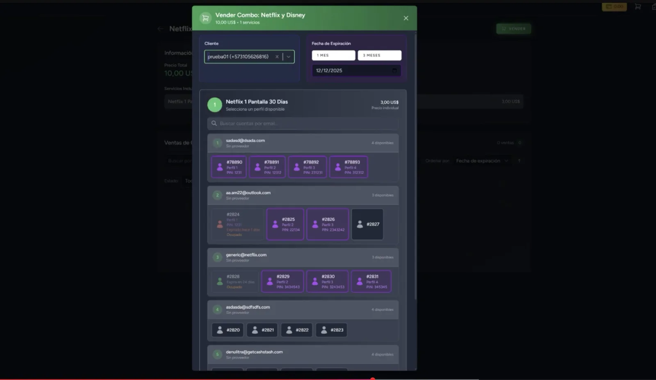Close the Vender Combo dialog
The width and height of the screenshot is (656, 380).
coord(406,18)
